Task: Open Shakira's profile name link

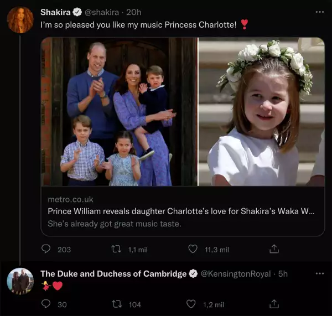Action: point(55,12)
